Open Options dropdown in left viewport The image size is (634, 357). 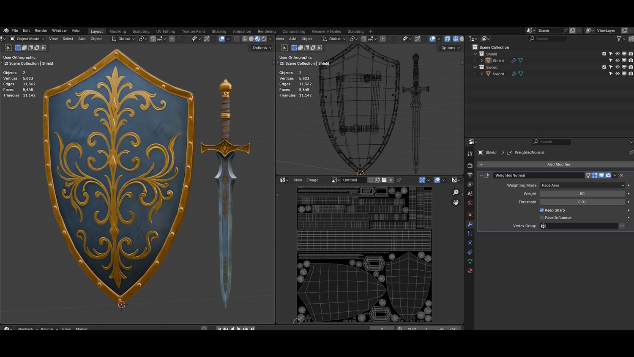pos(262,48)
